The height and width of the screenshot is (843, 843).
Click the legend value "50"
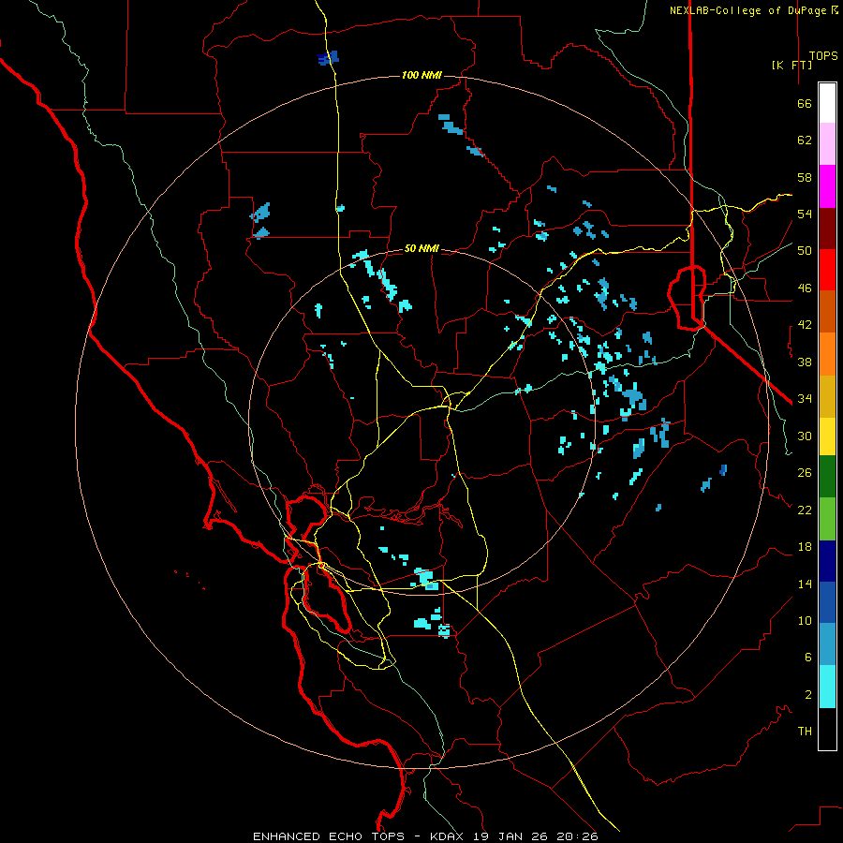[805, 251]
